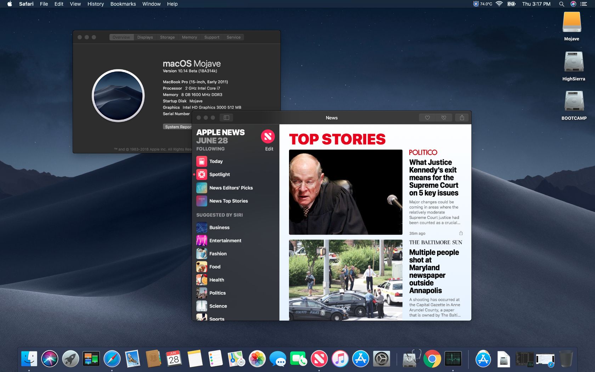This screenshot has height=372, width=595.
Task: Open Photos in the Dock
Action: click(x=257, y=359)
